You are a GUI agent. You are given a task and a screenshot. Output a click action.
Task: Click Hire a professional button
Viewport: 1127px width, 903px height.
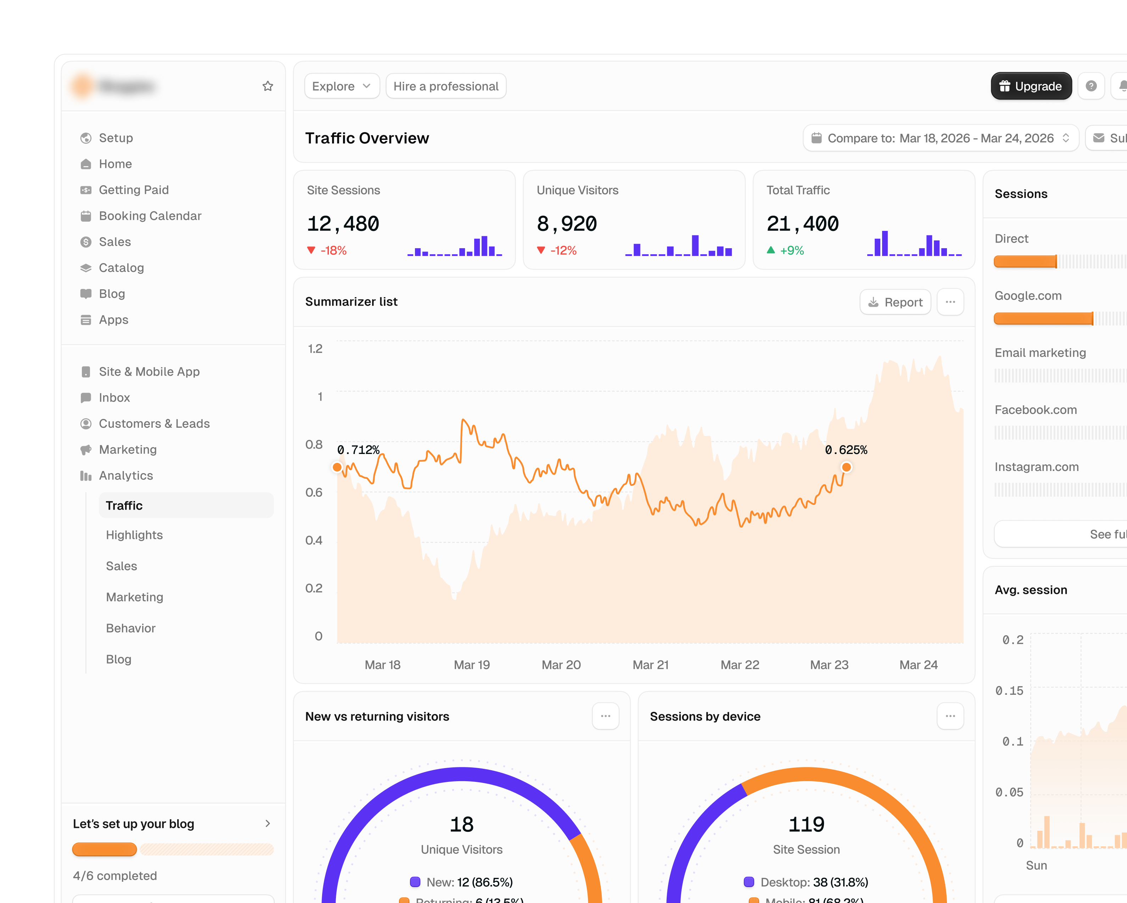[x=446, y=86]
